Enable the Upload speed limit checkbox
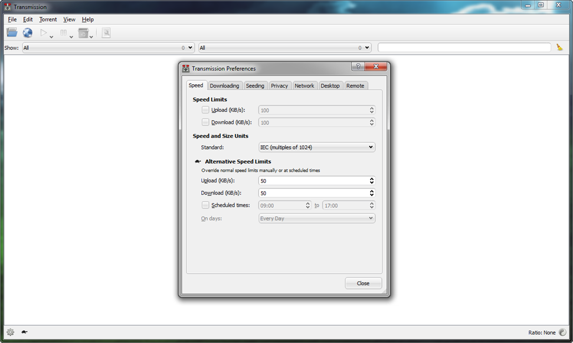The width and height of the screenshot is (573, 343). 206,110
